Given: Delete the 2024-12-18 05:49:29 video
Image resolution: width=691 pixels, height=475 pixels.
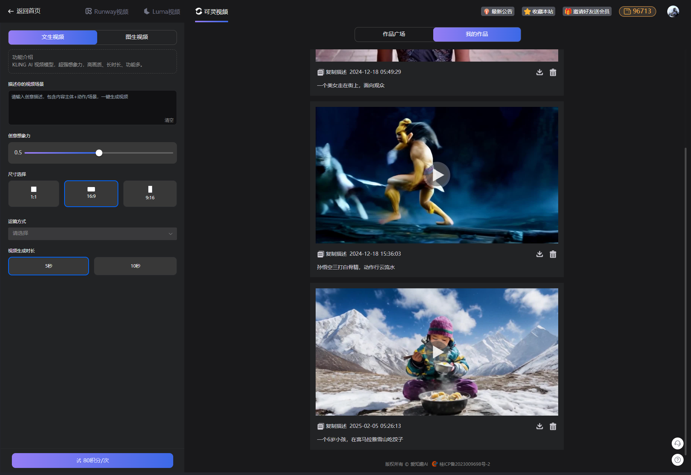Looking at the screenshot, I should 553,72.
